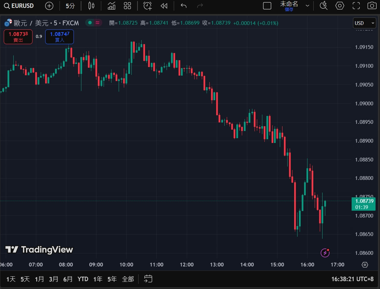Select the 1月 time range
This screenshot has width=380, height=289.
pyautogui.click(x=39, y=279)
